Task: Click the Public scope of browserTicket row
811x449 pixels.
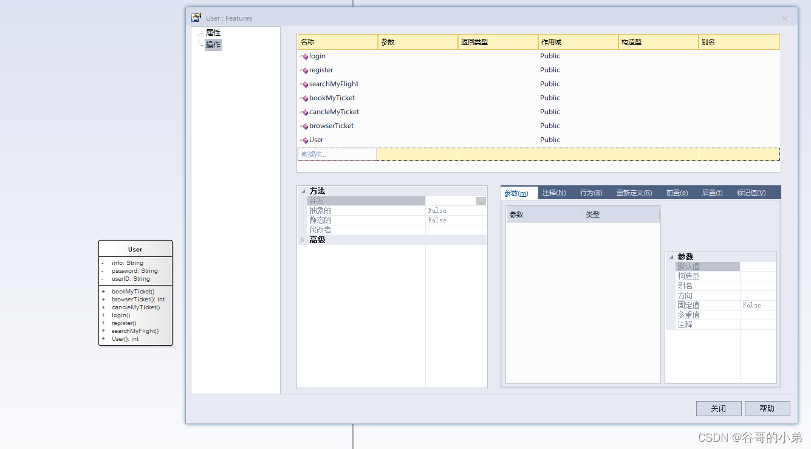Action: pos(550,126)
